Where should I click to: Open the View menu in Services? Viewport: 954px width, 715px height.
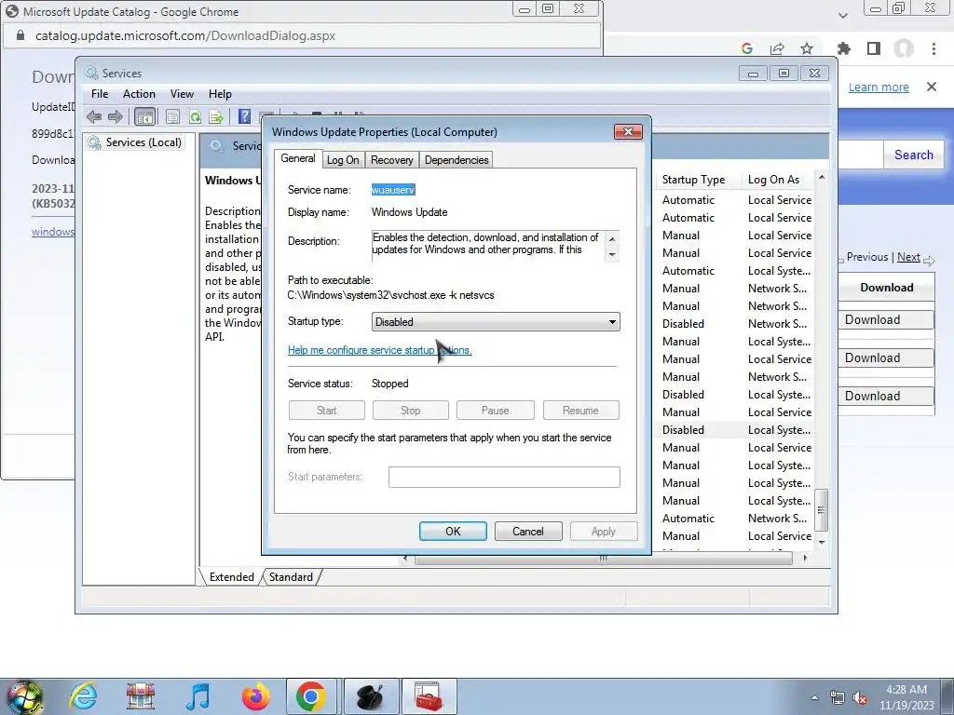pos(182,94)
